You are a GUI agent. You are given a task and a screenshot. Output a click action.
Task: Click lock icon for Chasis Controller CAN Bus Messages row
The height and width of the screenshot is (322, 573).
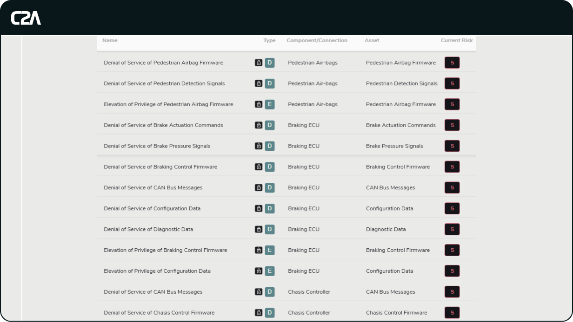click(x=259, y=292)
